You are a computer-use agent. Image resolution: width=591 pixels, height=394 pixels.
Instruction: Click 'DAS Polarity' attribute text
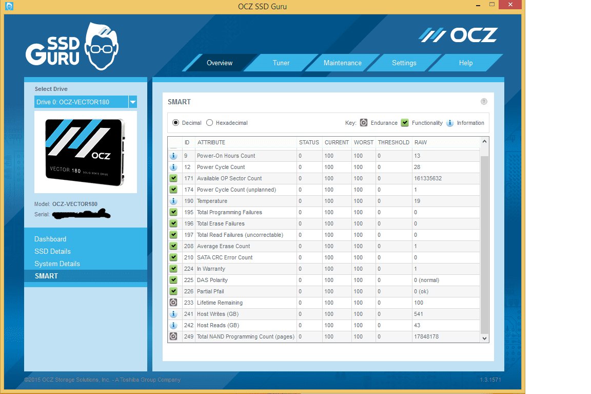tap(212, 280)
